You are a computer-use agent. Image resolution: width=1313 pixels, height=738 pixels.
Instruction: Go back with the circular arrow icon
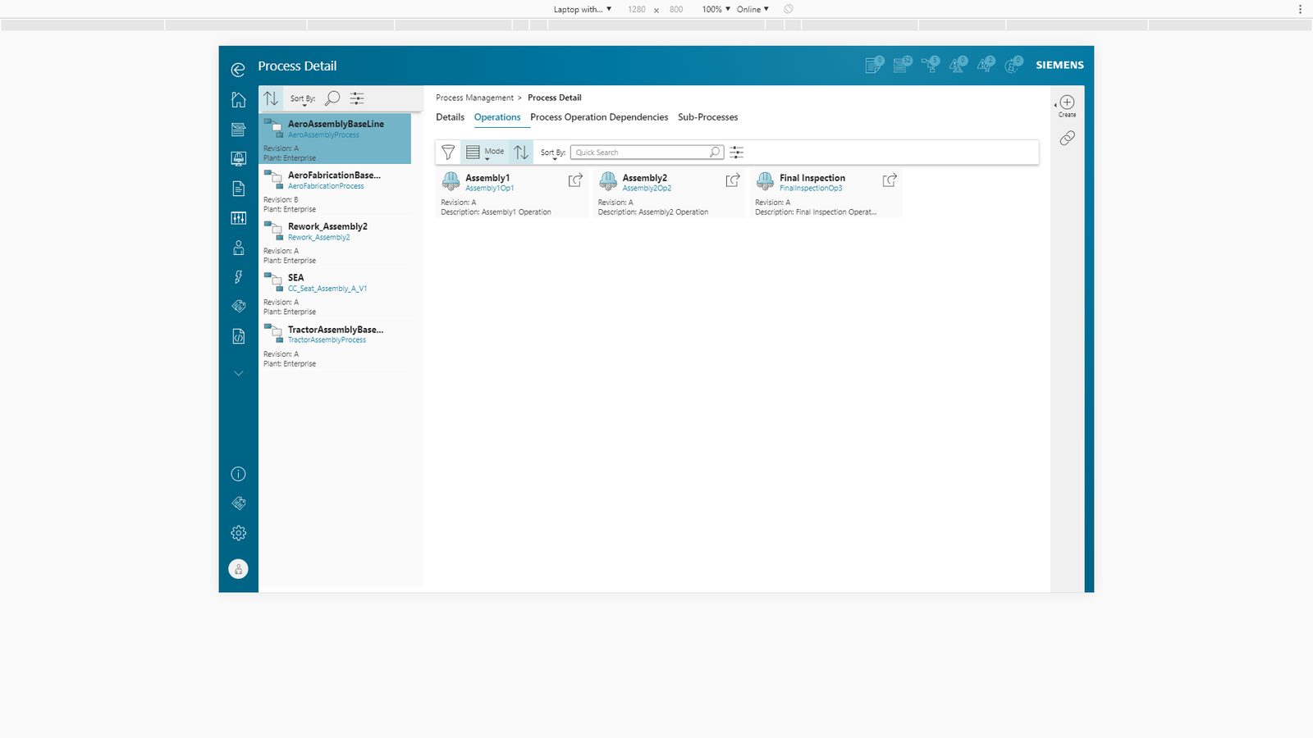click(x=238, y=70)
